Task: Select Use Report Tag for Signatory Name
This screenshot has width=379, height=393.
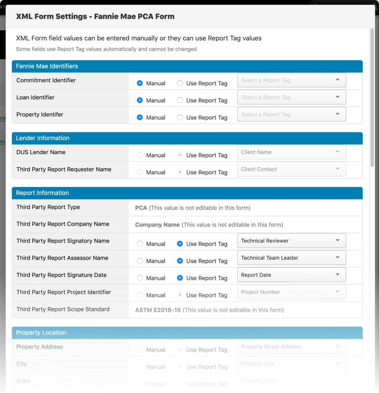Action: (180, 244)
